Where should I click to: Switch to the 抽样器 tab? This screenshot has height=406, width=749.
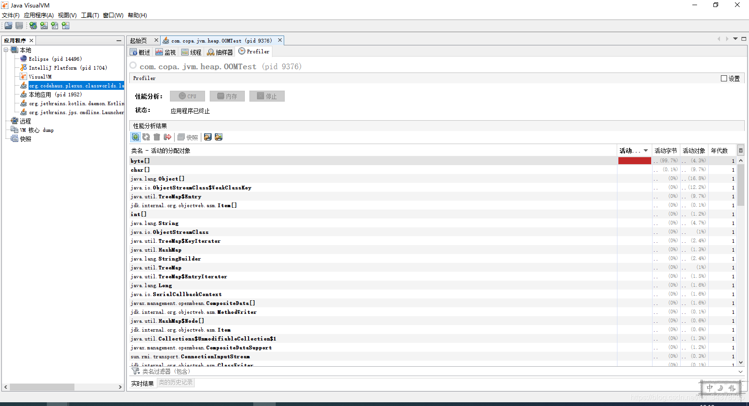[x=220, y=52]
